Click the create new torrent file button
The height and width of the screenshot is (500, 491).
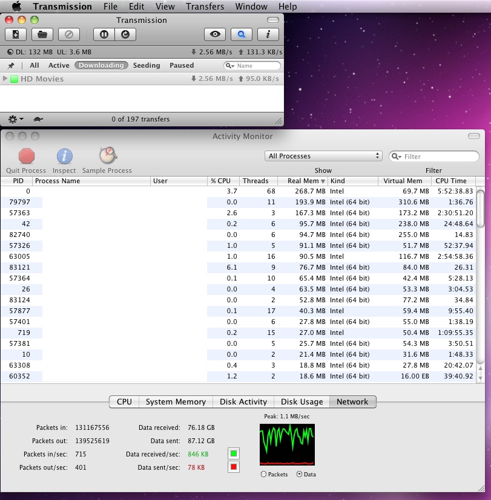[x=16, y=34]
